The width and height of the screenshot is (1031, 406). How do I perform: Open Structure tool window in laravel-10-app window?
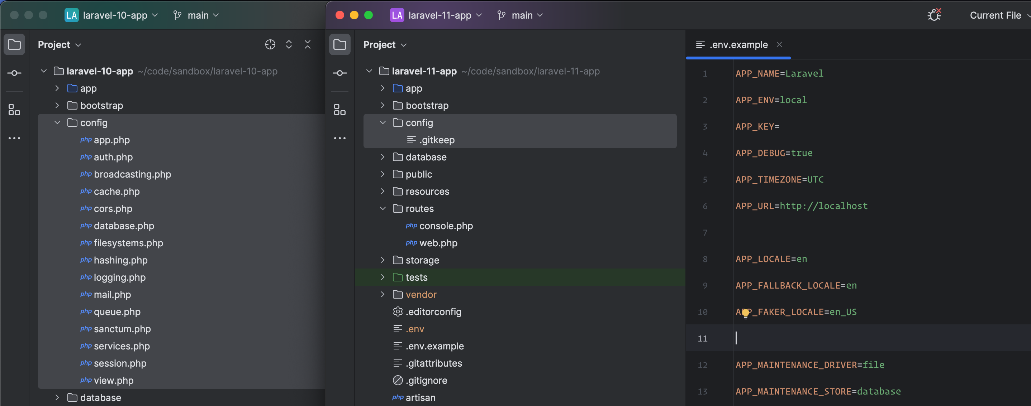(x=14, y=110)
